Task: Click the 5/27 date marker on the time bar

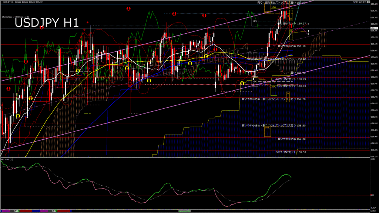Action: point(54,211)
